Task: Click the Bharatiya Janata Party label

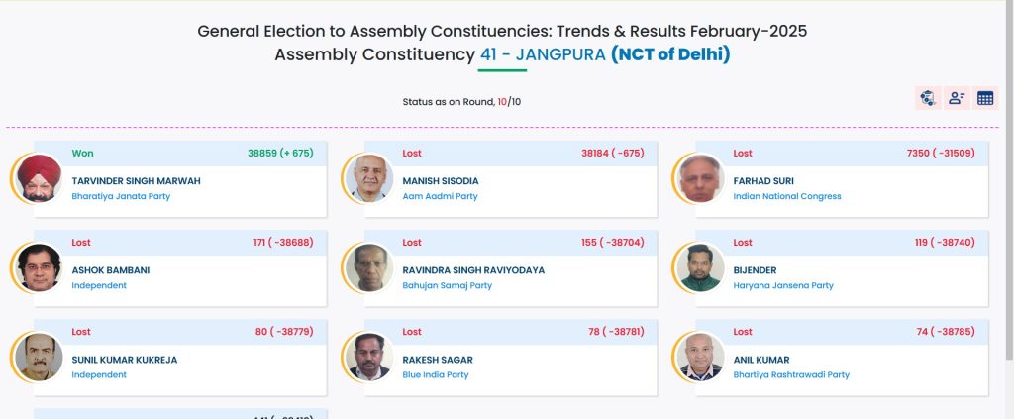Action: click(121, 196)
